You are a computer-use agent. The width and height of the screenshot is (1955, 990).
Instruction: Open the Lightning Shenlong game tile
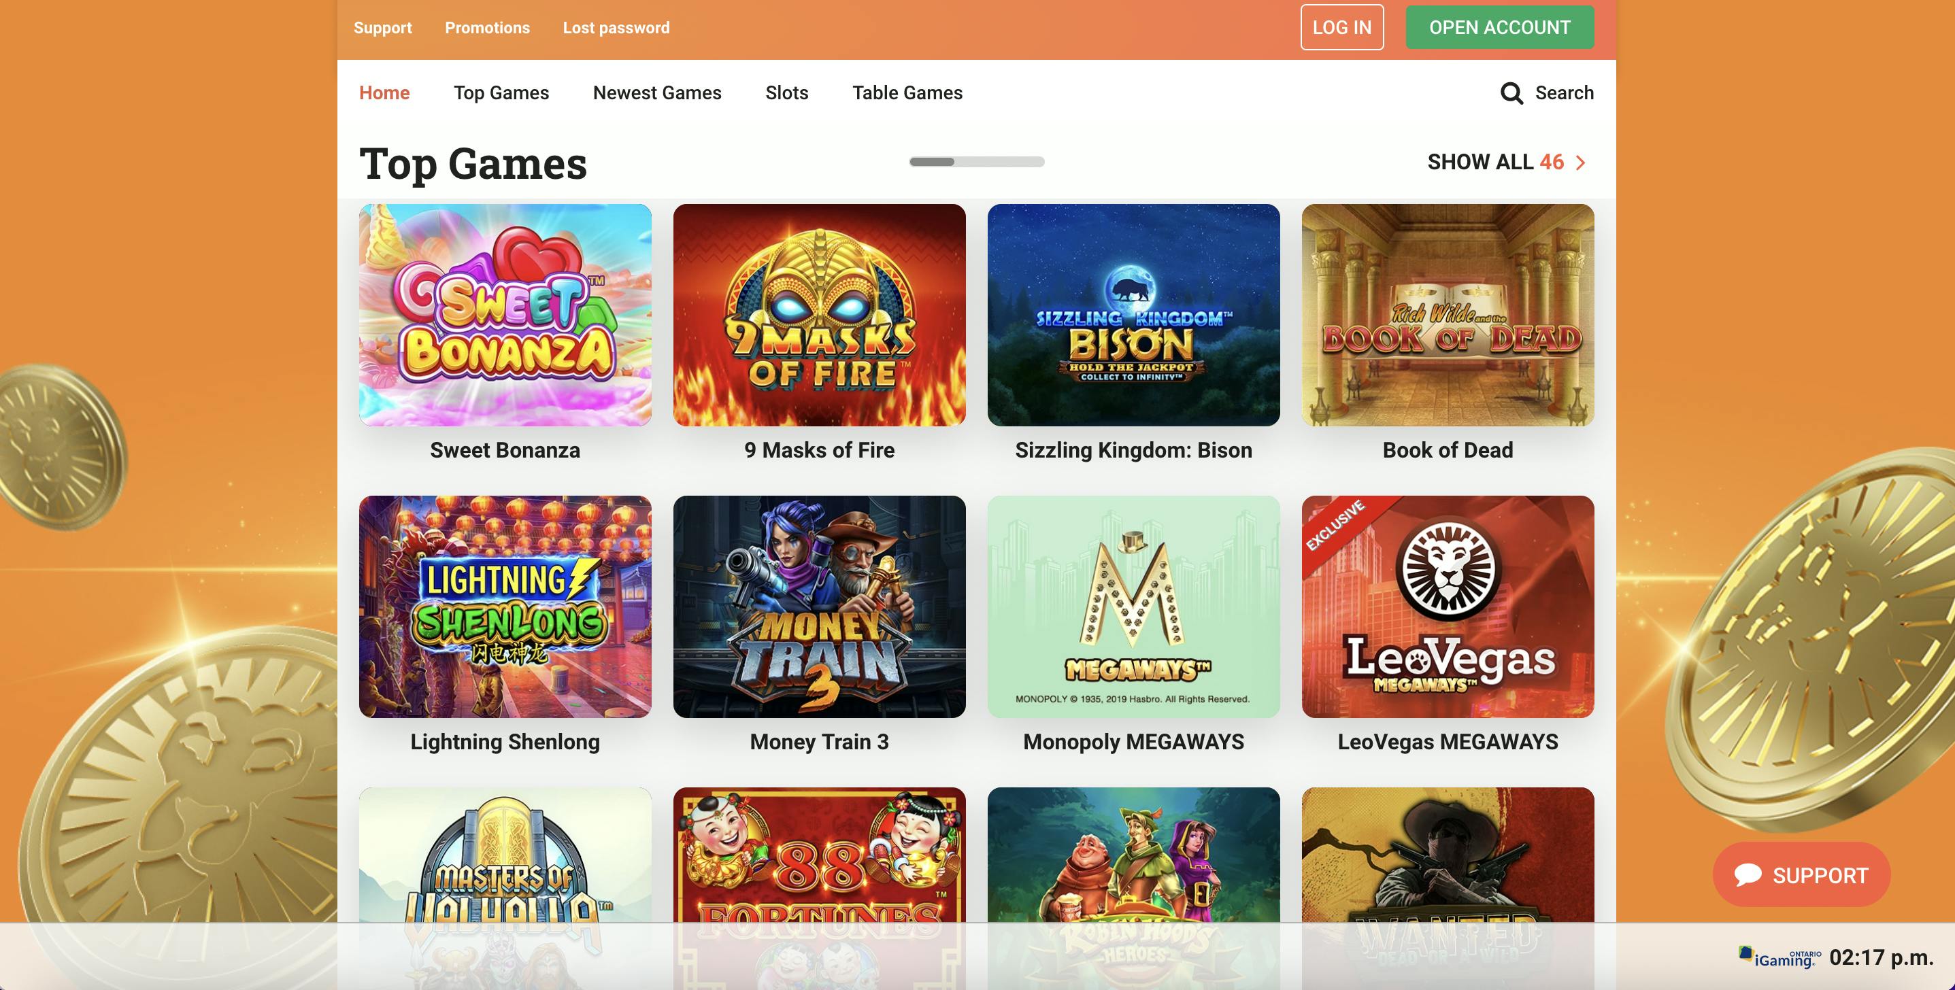click(x=505, y=607)
